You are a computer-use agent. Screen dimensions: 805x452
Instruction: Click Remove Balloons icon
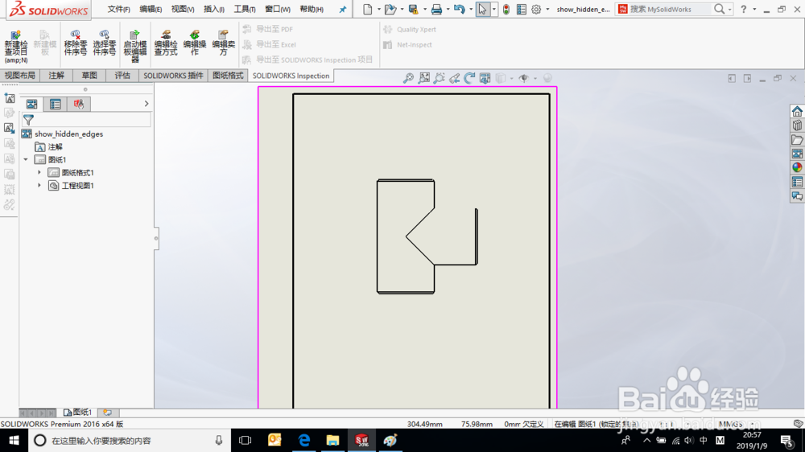pos(76,43)
